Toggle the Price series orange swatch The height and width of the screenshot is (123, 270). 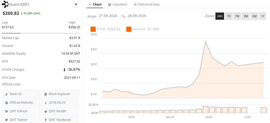click(x=93, y=29)
